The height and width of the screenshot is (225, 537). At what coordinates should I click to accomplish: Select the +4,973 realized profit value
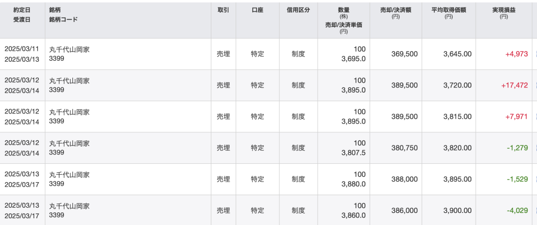tap(516, 54)
